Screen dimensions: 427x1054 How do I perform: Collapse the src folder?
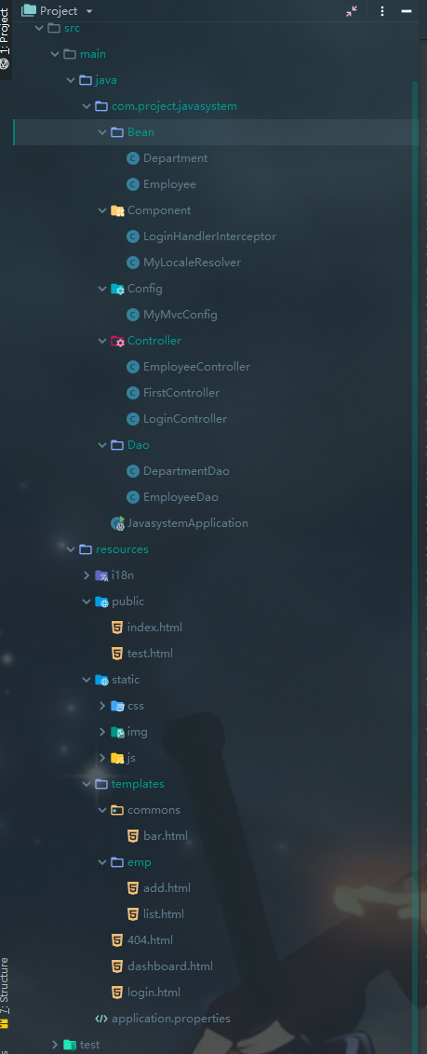click(x=38, y=28)
